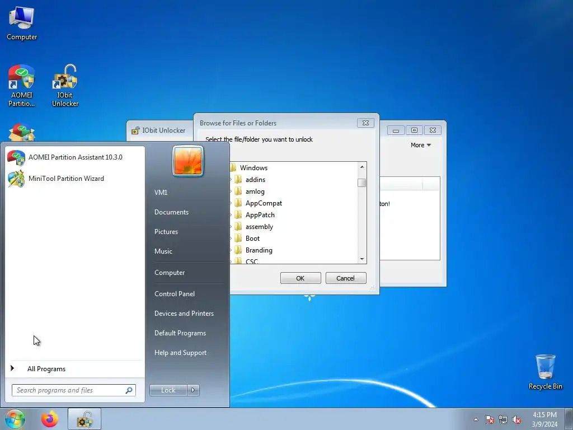
Task: Click the folder tree scrollbar thumb
Action: [362, 183]
